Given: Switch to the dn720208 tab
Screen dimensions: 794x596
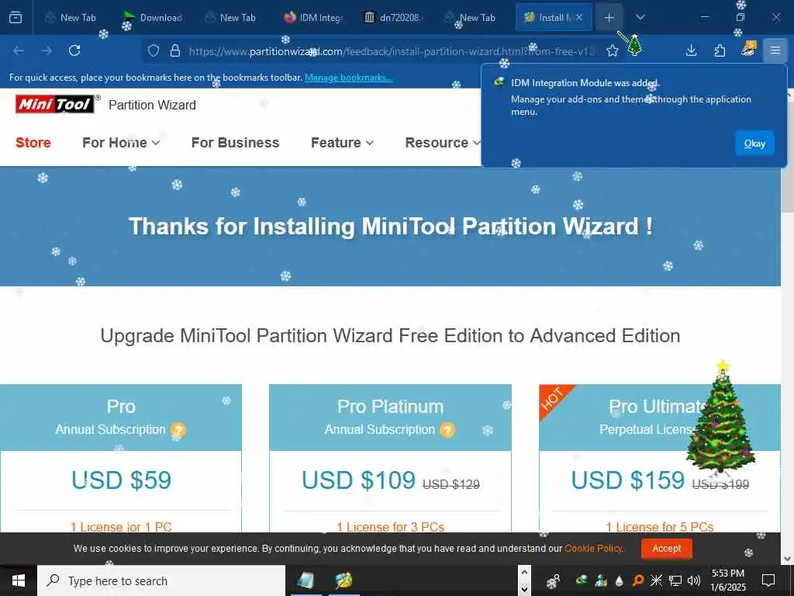Looking at the screenshot, I should tap(393, 18).
